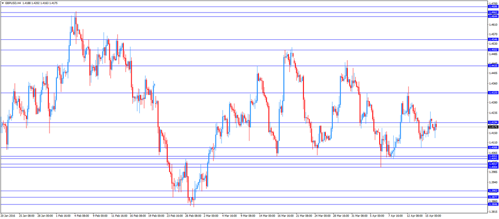
Task: Click the 1.4435 level price tag
Action: 493,66
